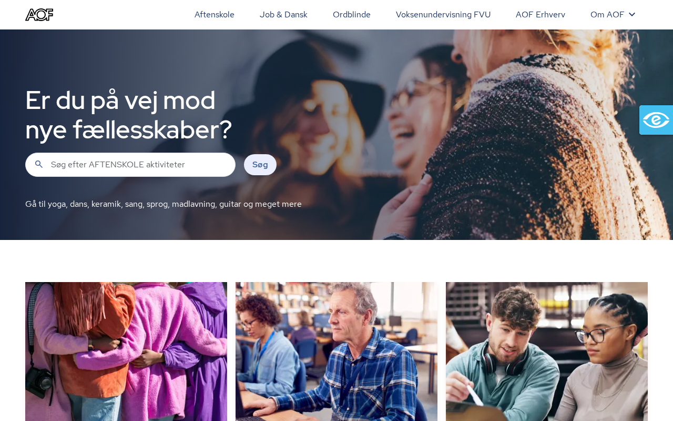Viewport: 673px width, 421px height.
Task: Open the card showing two students studying
Action: pyautogui.click(x=547, y=352)
